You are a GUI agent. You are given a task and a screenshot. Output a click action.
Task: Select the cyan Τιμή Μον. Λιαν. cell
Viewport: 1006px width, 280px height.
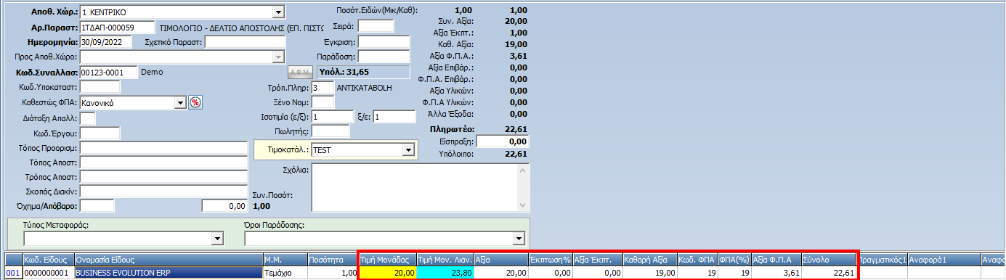click(446, 273)
